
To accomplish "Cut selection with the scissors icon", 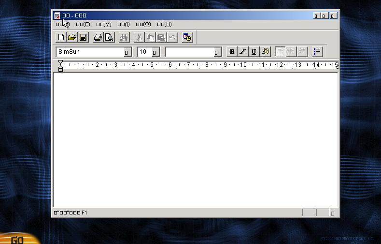I will pyautogui.click(x=139, y=37).
